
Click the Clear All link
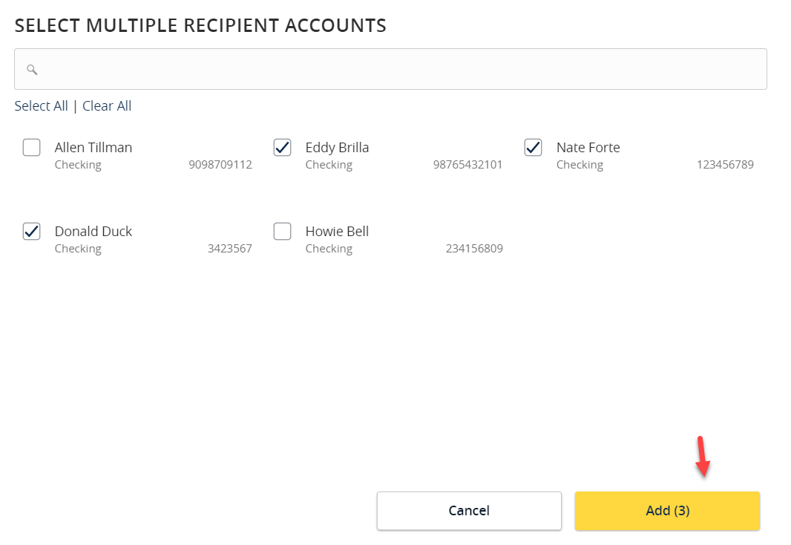(107, 106)
